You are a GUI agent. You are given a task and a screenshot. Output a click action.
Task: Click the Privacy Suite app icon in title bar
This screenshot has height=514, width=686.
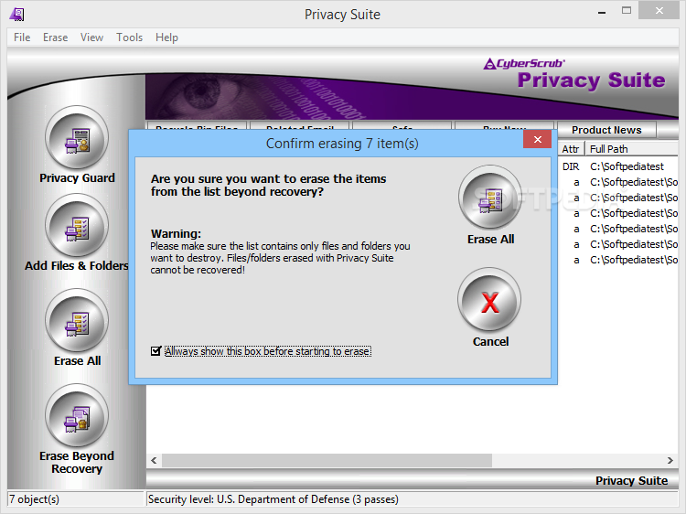[x=17, y=15]
